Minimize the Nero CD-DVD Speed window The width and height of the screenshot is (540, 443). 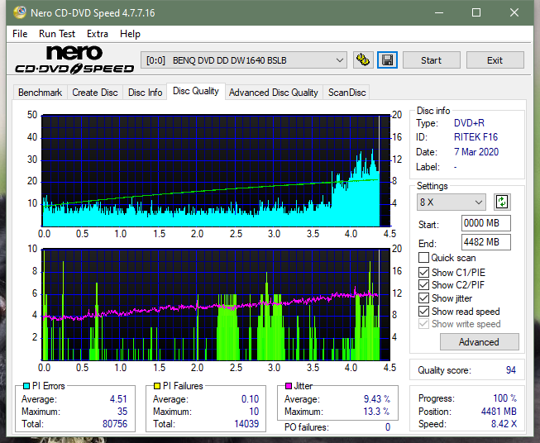pos(439,12)
